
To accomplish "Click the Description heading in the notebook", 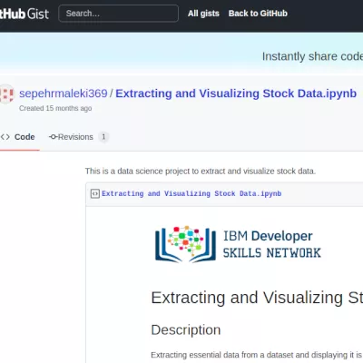I will coord(186,329).
